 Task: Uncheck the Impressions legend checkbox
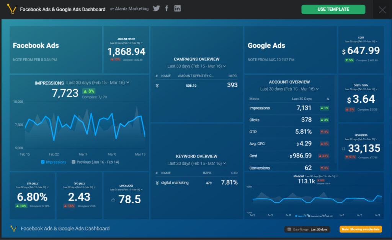(43, 162)
